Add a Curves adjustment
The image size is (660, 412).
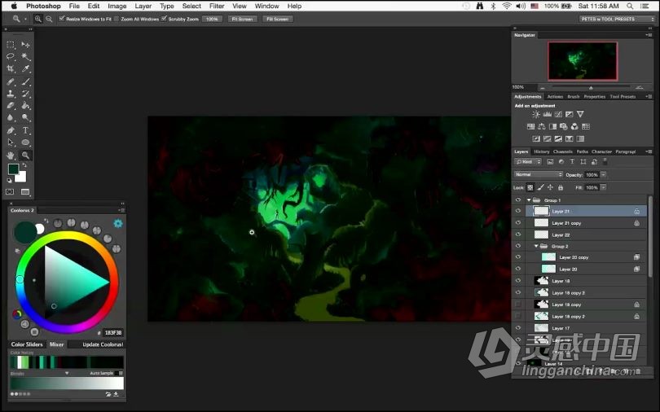coord(558,114)
